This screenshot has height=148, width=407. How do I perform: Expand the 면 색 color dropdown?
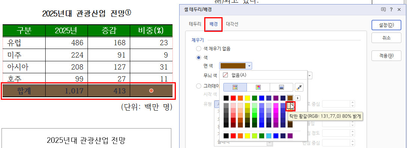(x=235, y=66)
